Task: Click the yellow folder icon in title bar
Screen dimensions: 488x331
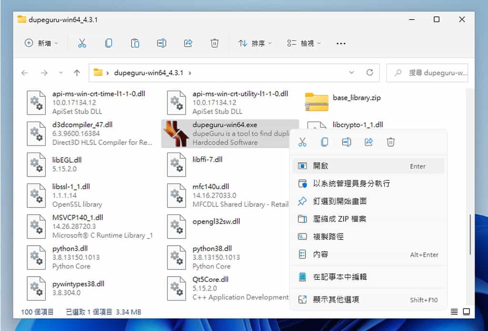Action: click(22, 19)
